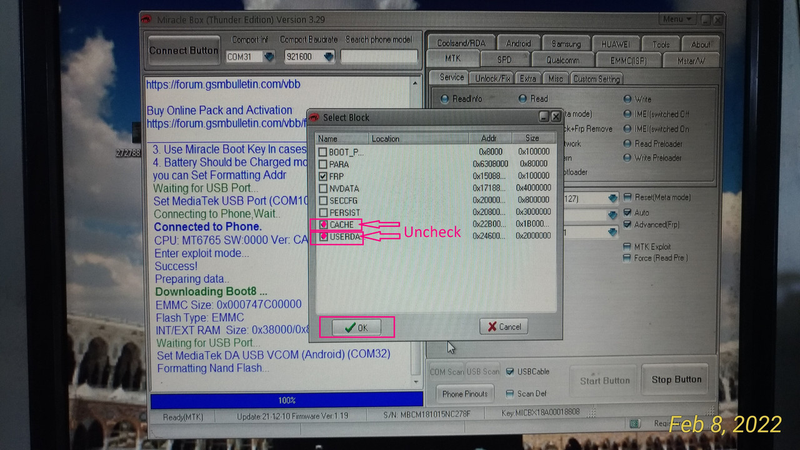
Task: Select Write Preloader radio option
Action: (627, 158)
